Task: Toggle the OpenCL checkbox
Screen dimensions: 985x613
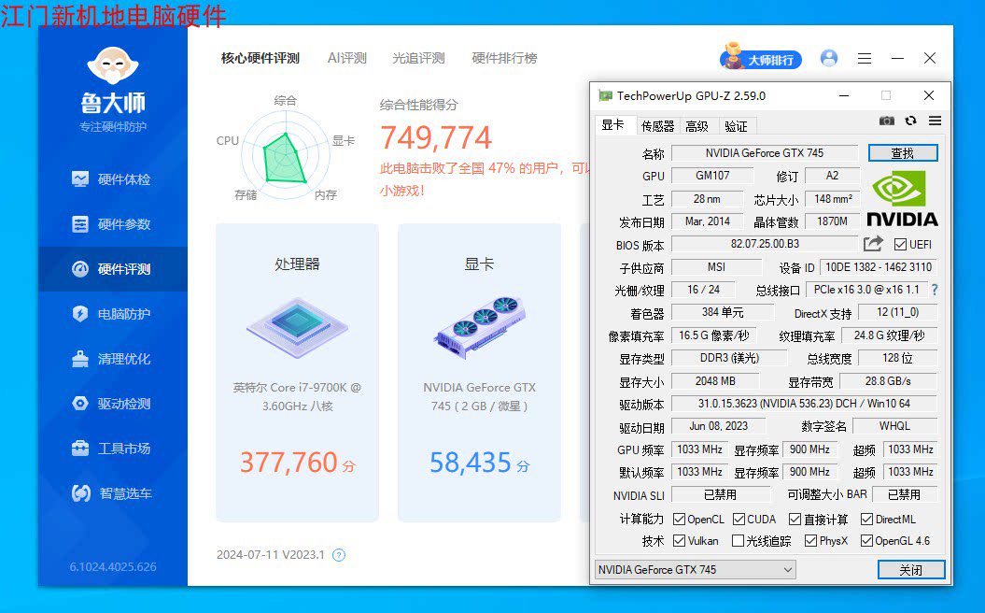Action: (679, 520)
